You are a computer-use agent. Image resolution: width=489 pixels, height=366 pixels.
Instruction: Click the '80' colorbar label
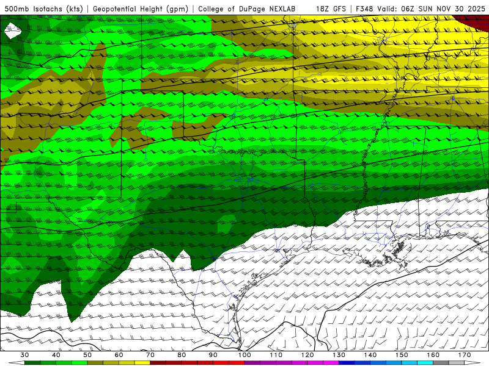coord(182,355)
